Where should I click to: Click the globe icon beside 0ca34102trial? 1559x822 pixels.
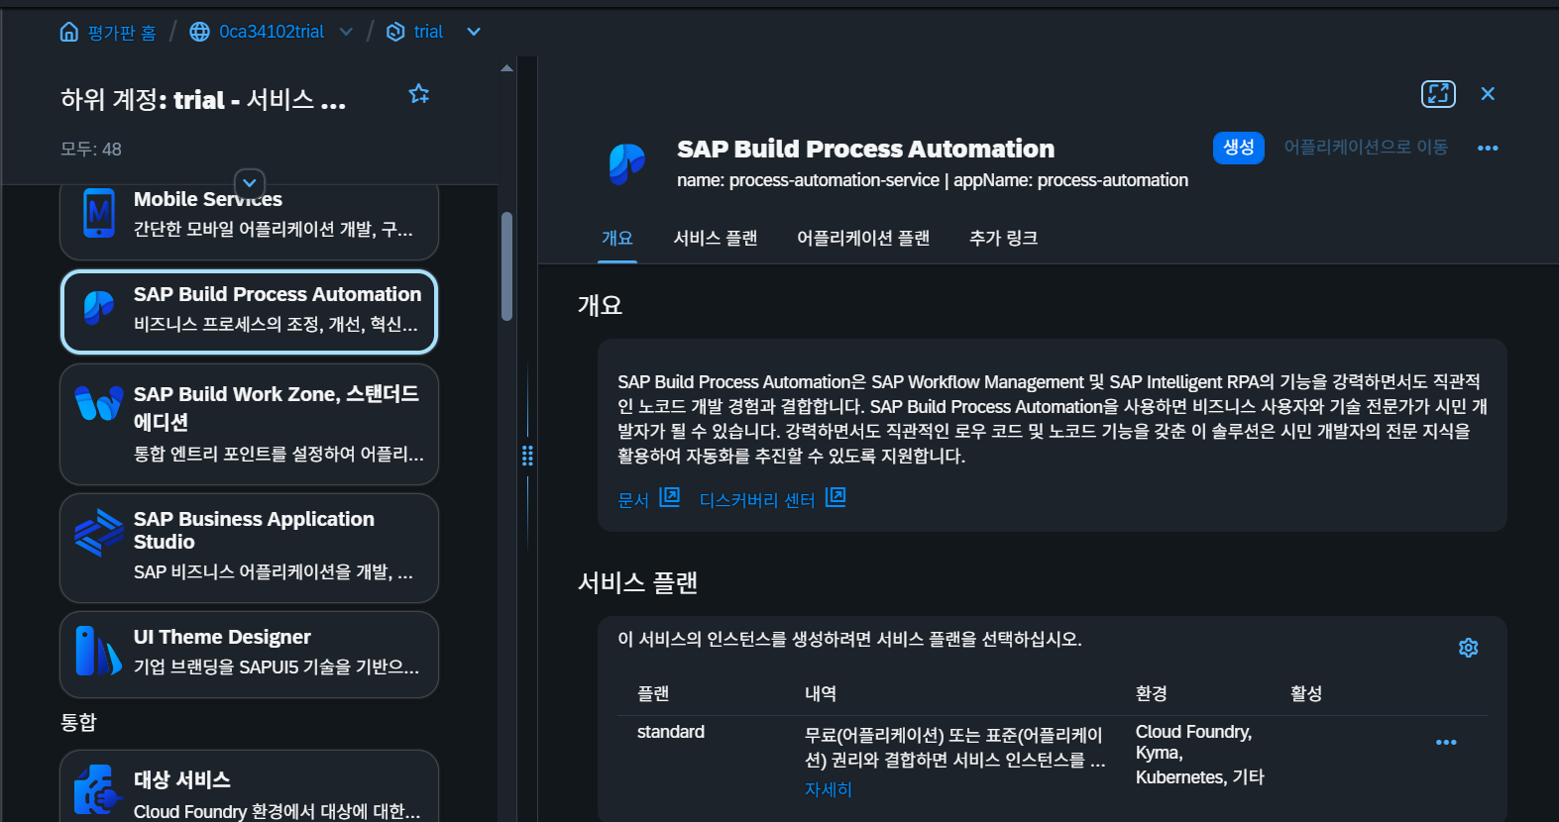(x=199, y=32)
